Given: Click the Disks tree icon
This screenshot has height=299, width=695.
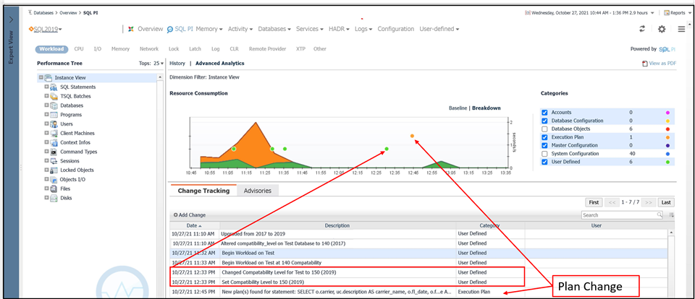Looking at the screenshot, I should point(54,198).
